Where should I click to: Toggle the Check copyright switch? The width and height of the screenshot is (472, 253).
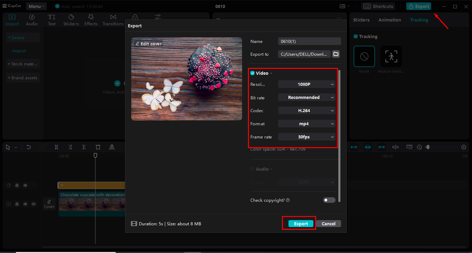click(329, 200)
